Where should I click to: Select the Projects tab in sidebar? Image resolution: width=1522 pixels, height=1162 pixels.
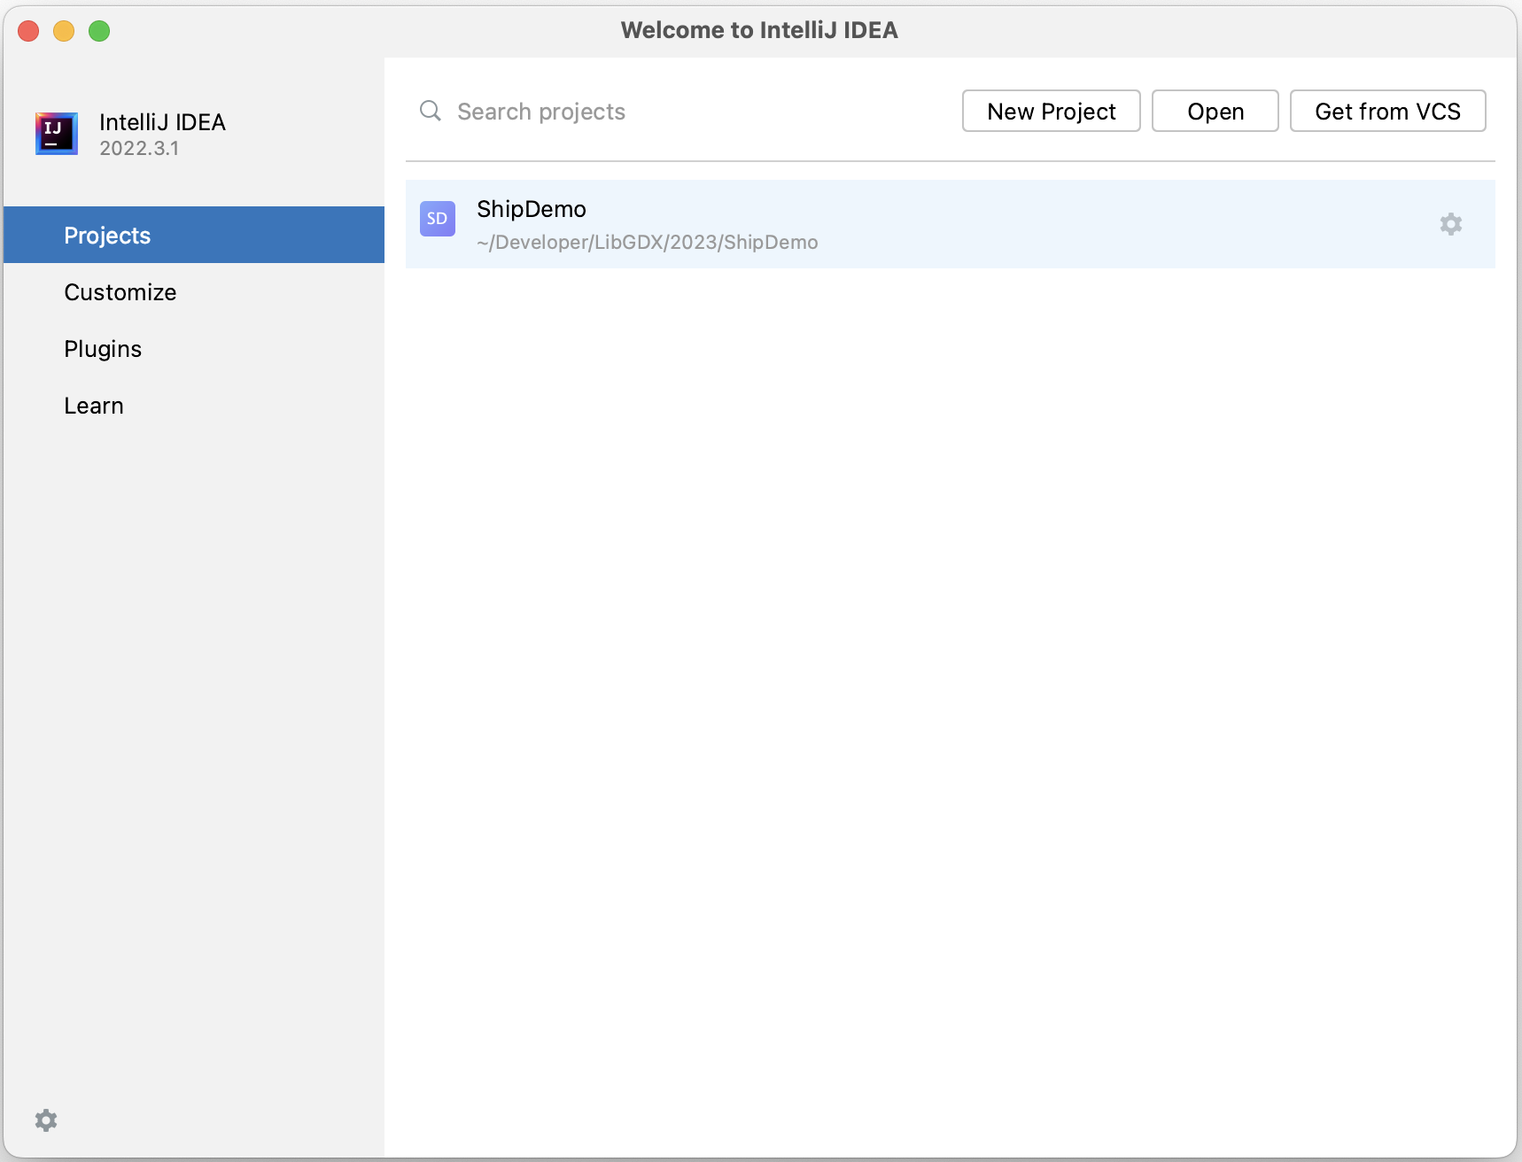[107, 236]
